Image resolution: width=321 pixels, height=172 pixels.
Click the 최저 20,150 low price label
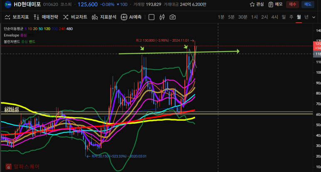tap(116, 157)
